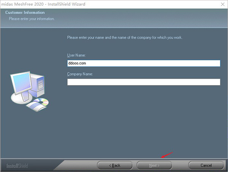Click the empty Company Name field
The image size is (228, 172).
click(144, 82)
